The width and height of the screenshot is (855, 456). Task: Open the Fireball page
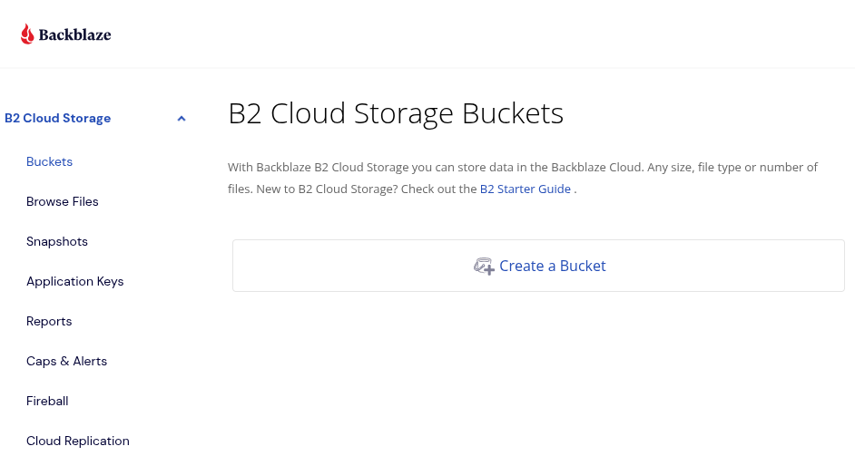pos(47,401)
